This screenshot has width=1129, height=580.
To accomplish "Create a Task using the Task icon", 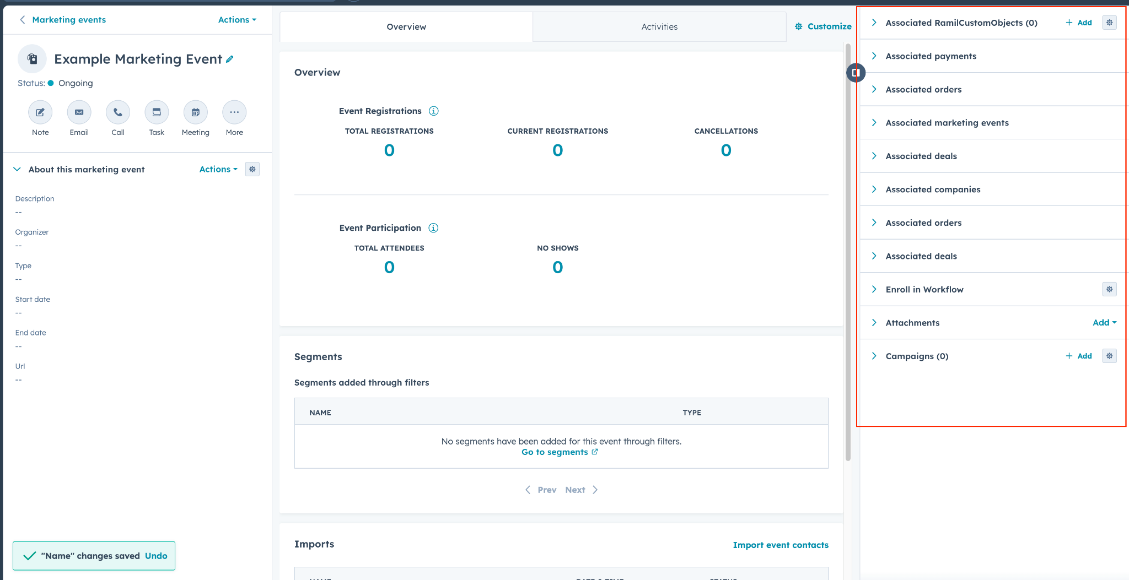I will coord(157,112).
